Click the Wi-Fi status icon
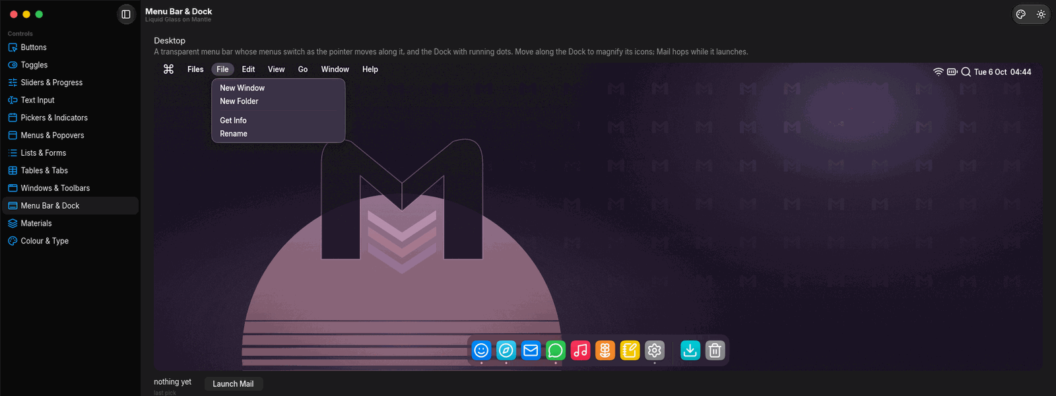Screen dimensions: 1056x396 (x=938, y=72)
